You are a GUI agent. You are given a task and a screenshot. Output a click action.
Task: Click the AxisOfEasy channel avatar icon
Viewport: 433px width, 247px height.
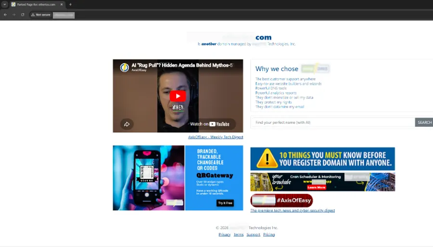125,67
